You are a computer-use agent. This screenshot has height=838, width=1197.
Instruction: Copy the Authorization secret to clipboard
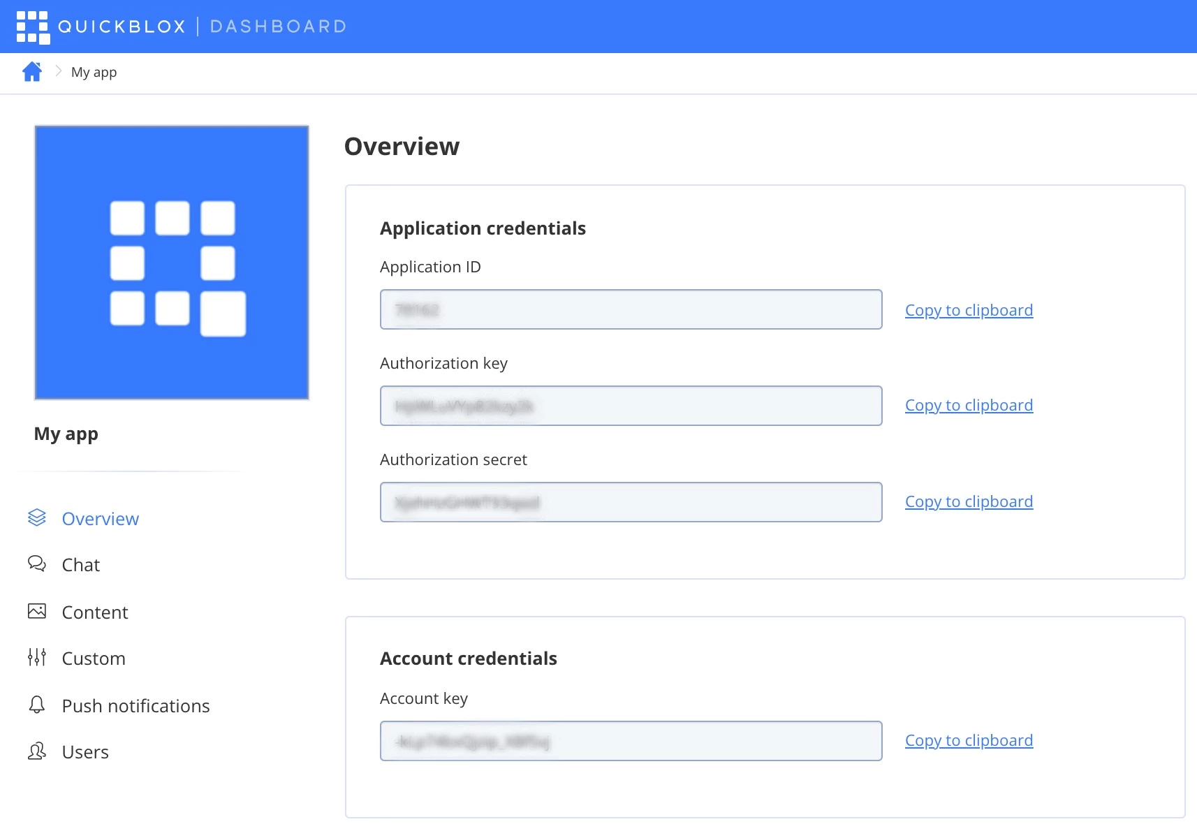[x=969, y=501]
